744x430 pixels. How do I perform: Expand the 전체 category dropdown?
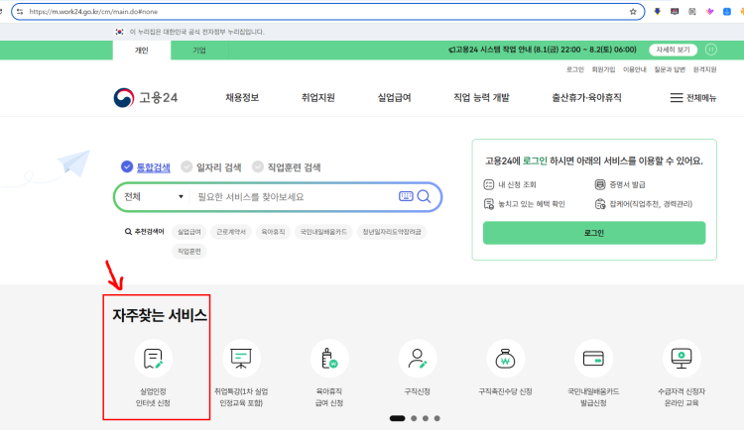(x=153, y=196)
